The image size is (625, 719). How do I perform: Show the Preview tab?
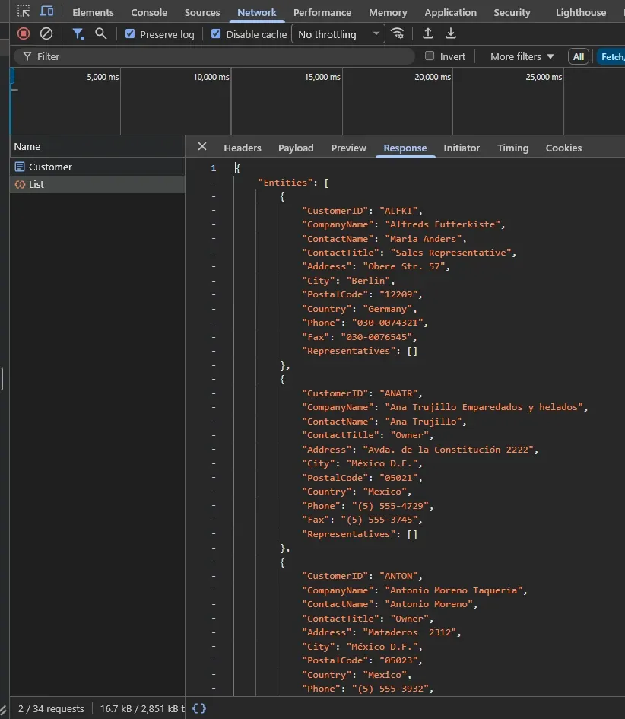pyautogui.click(x=348, y=148)
